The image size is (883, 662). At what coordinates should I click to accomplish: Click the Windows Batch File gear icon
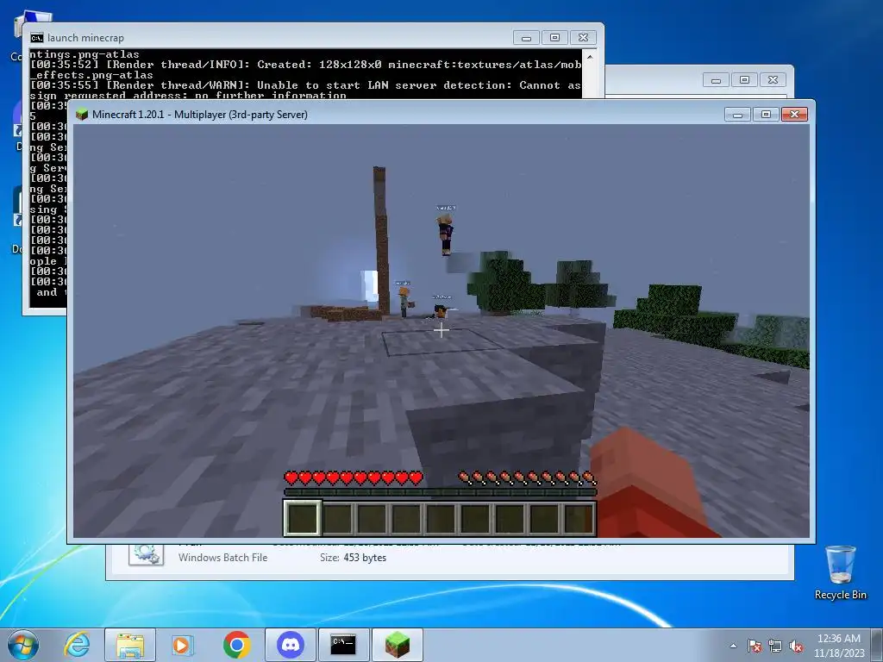[x=147, y=554]
